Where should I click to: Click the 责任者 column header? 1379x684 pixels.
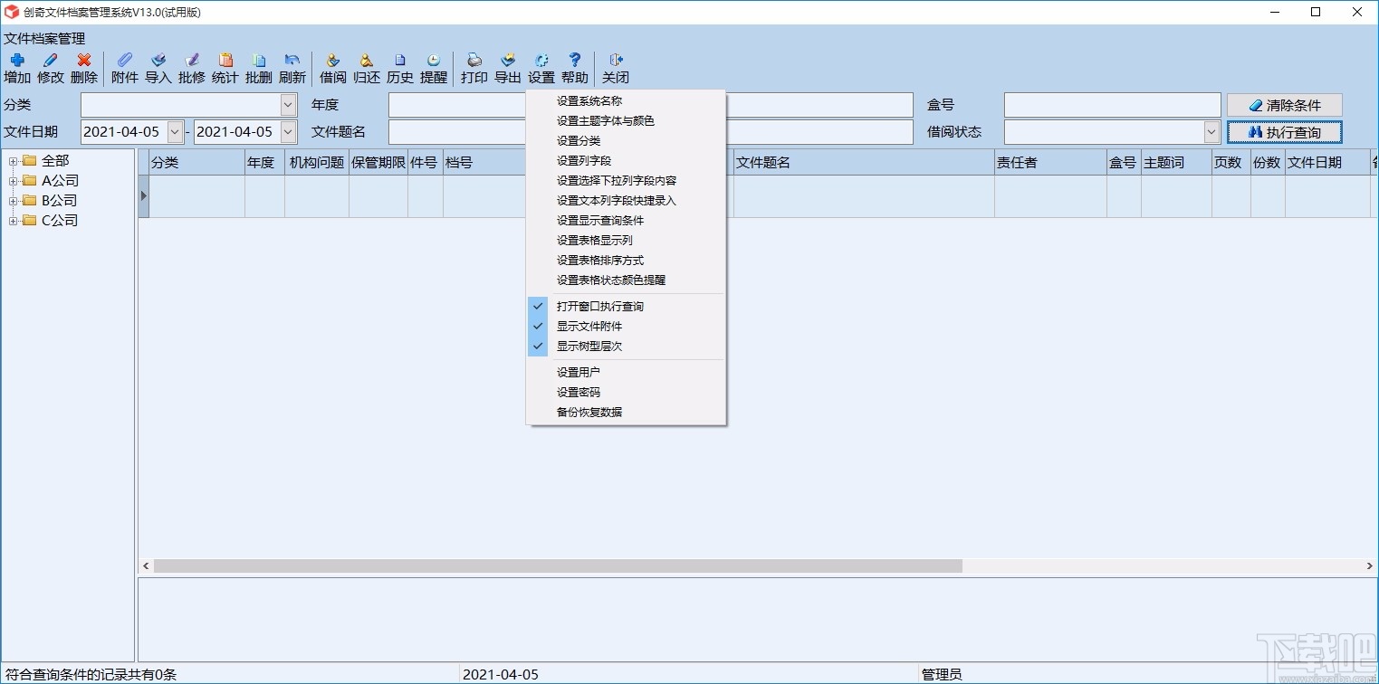click(1050, 163)
